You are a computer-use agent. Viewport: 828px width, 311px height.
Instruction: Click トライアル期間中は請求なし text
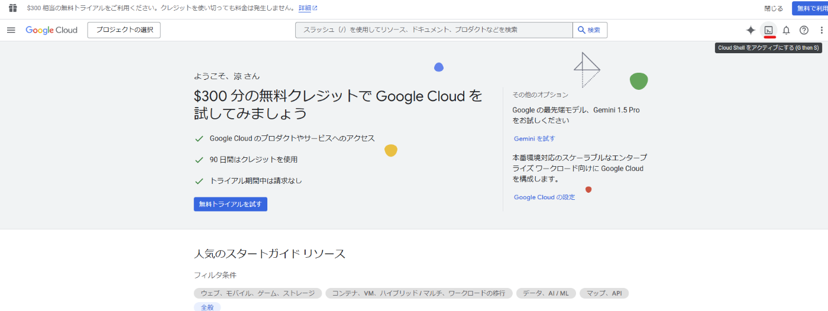pyautogui.click(x=255, y=181)
